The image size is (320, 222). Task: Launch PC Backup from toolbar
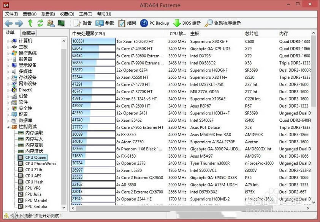point(155,23)
